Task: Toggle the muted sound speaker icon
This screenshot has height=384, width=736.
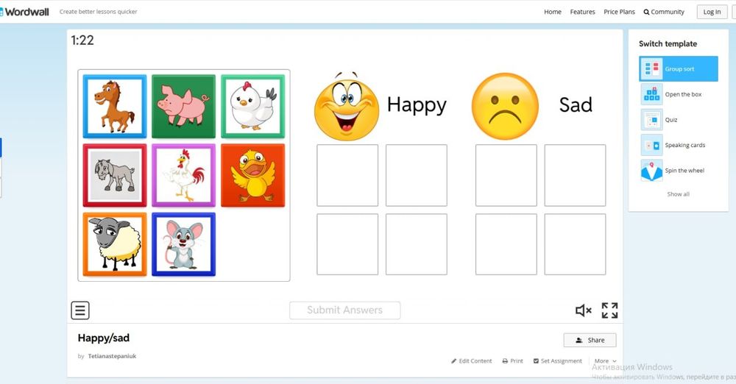Action: pos(584,310)
